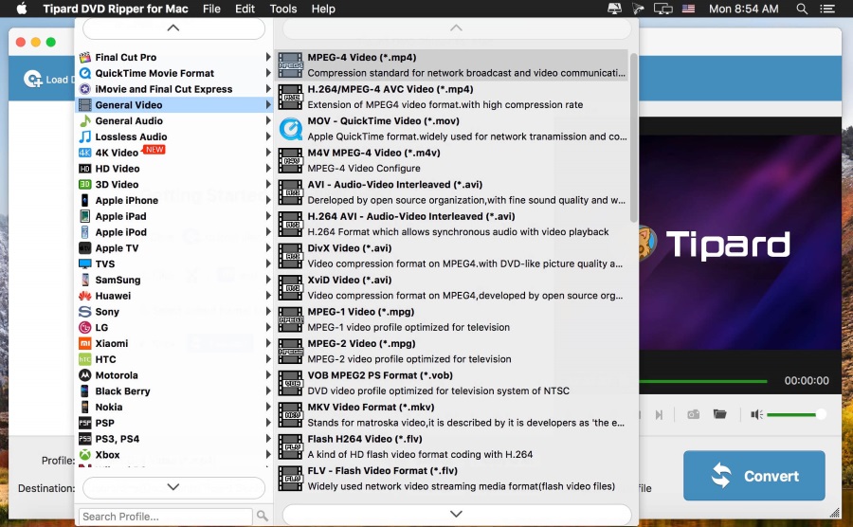Click the Xbox logo icon
853x527 pixels.
(x=85, y=455)
